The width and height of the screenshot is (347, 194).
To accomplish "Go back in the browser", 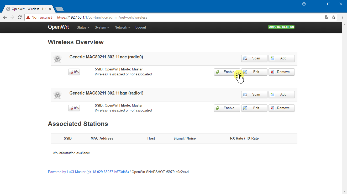I will coord(5,17).
